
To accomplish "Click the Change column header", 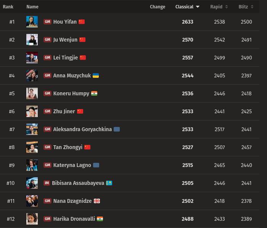I will 158,7.
